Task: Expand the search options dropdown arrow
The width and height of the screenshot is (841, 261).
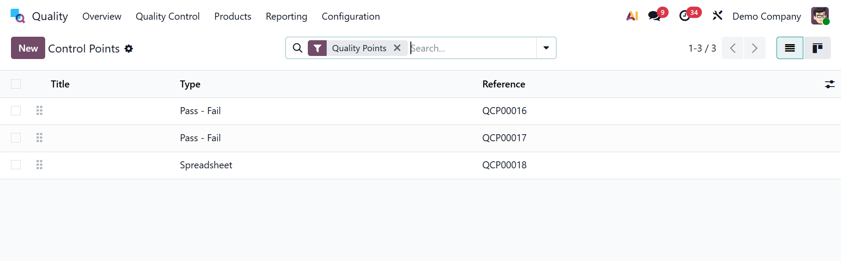Action: click(x=546, y=48)
